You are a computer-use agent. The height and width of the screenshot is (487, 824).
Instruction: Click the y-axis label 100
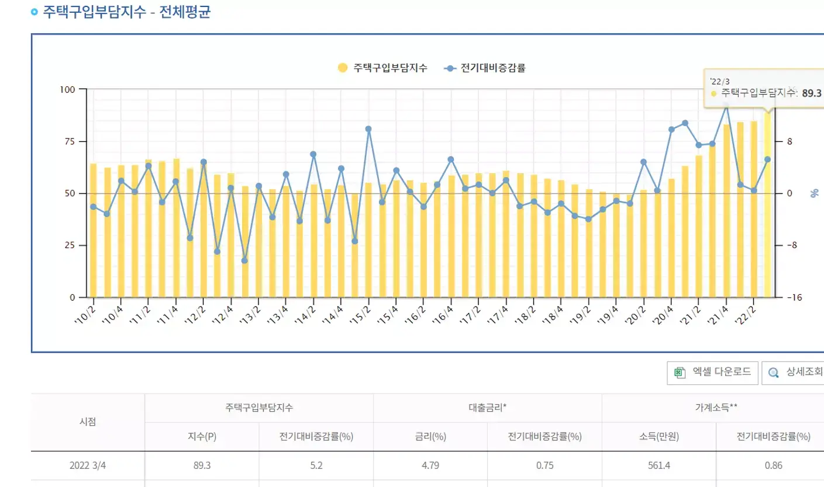(x=67, y=89)
